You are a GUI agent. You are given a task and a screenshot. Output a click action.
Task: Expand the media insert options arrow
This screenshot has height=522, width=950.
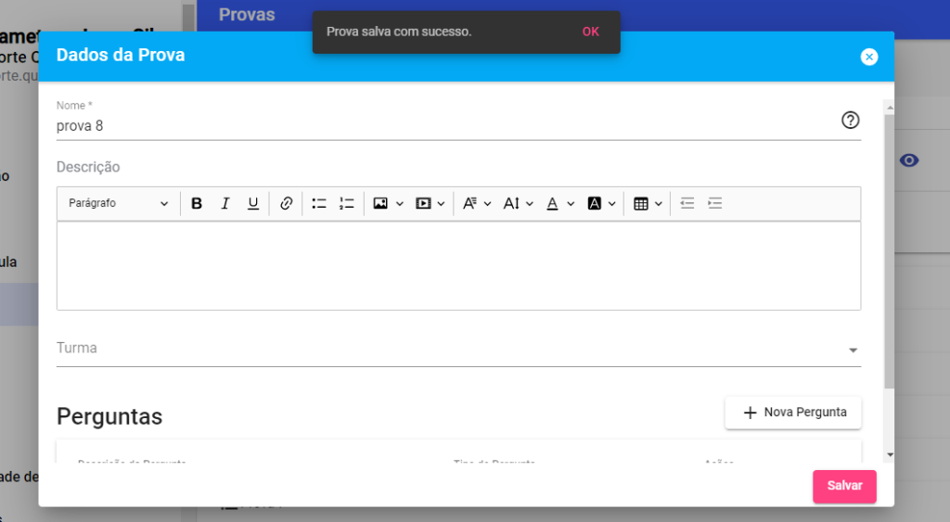tap(441, 204)
